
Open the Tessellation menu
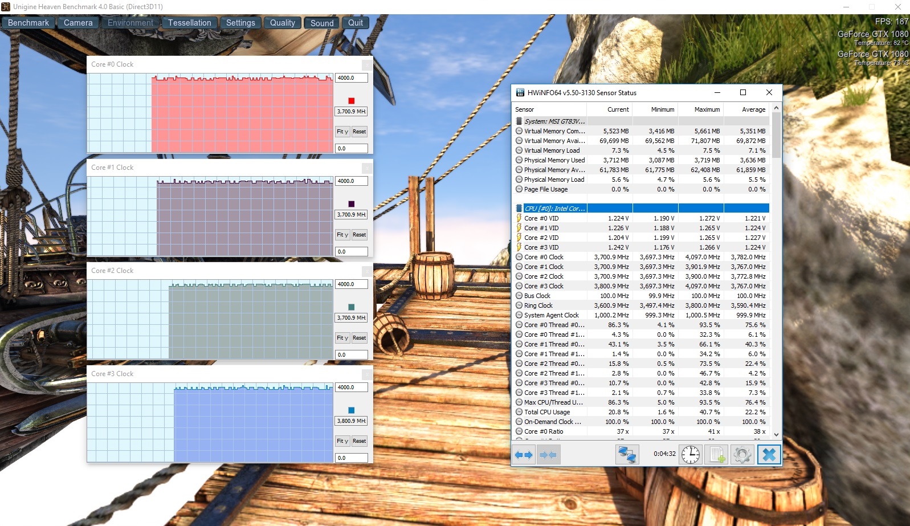[190, 23]
